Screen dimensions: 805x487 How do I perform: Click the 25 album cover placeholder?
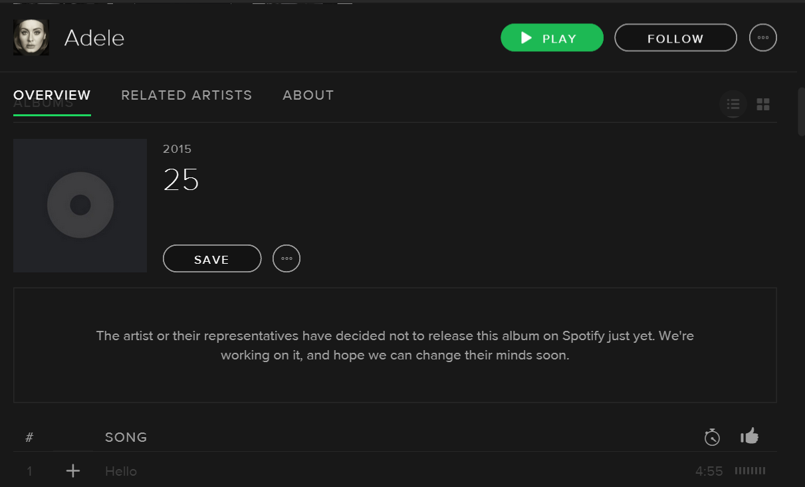pyautogui.click(x=80, y=205)
